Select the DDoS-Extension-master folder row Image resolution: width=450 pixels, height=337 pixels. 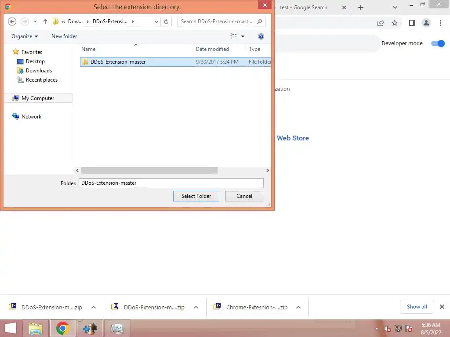[x=175, y=62]
